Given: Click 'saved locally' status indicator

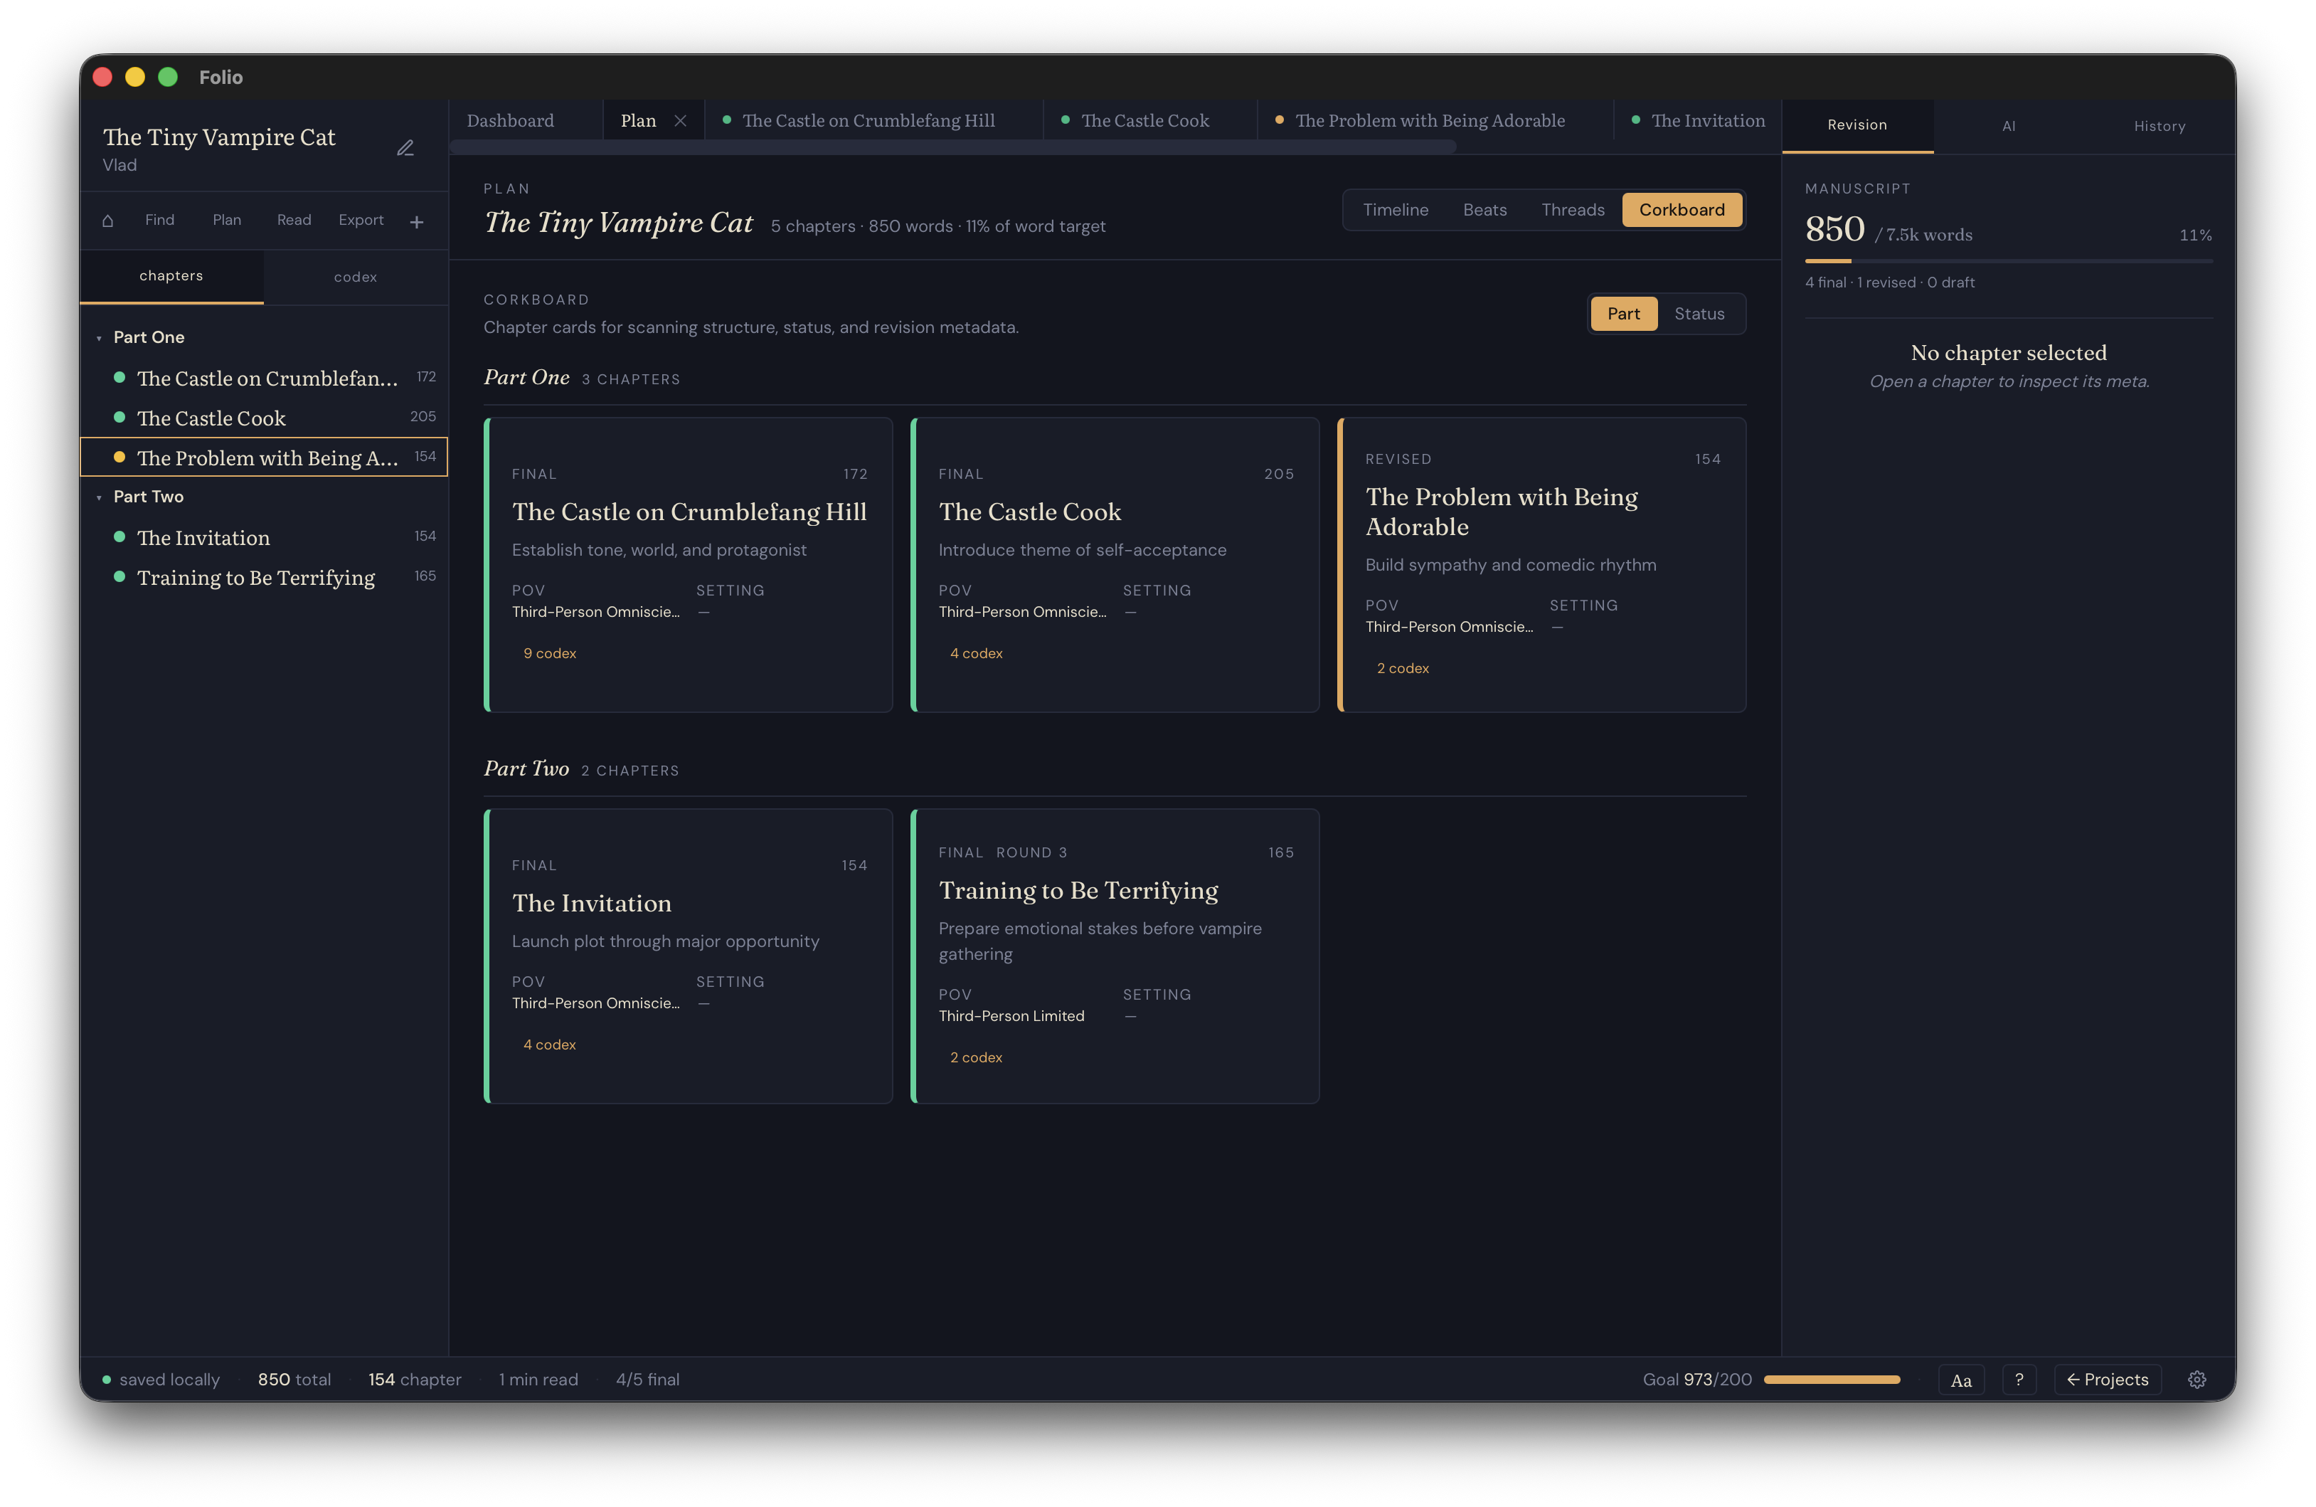Looking at the screenshot, I should point(161,1380).
